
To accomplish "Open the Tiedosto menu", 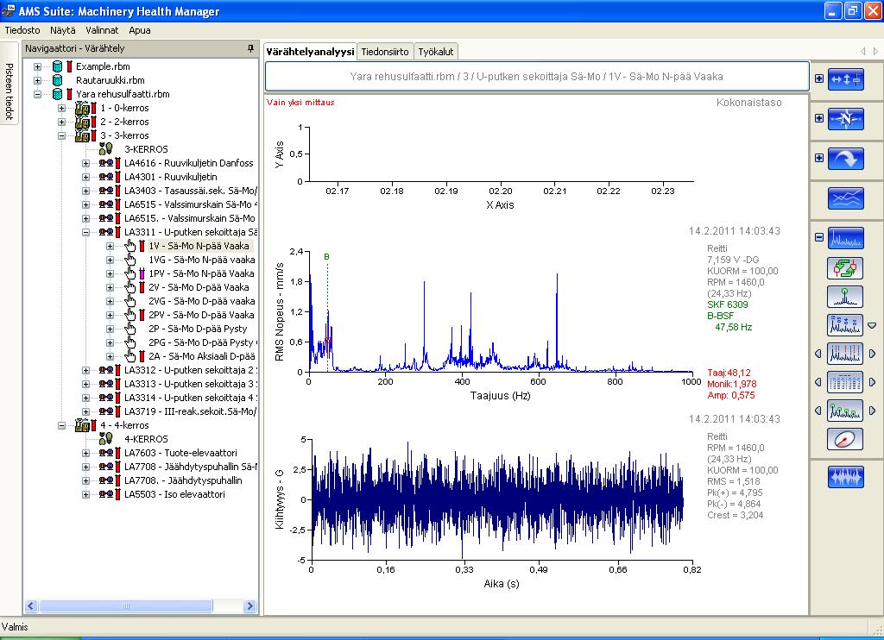I will [x=22, y=30].
